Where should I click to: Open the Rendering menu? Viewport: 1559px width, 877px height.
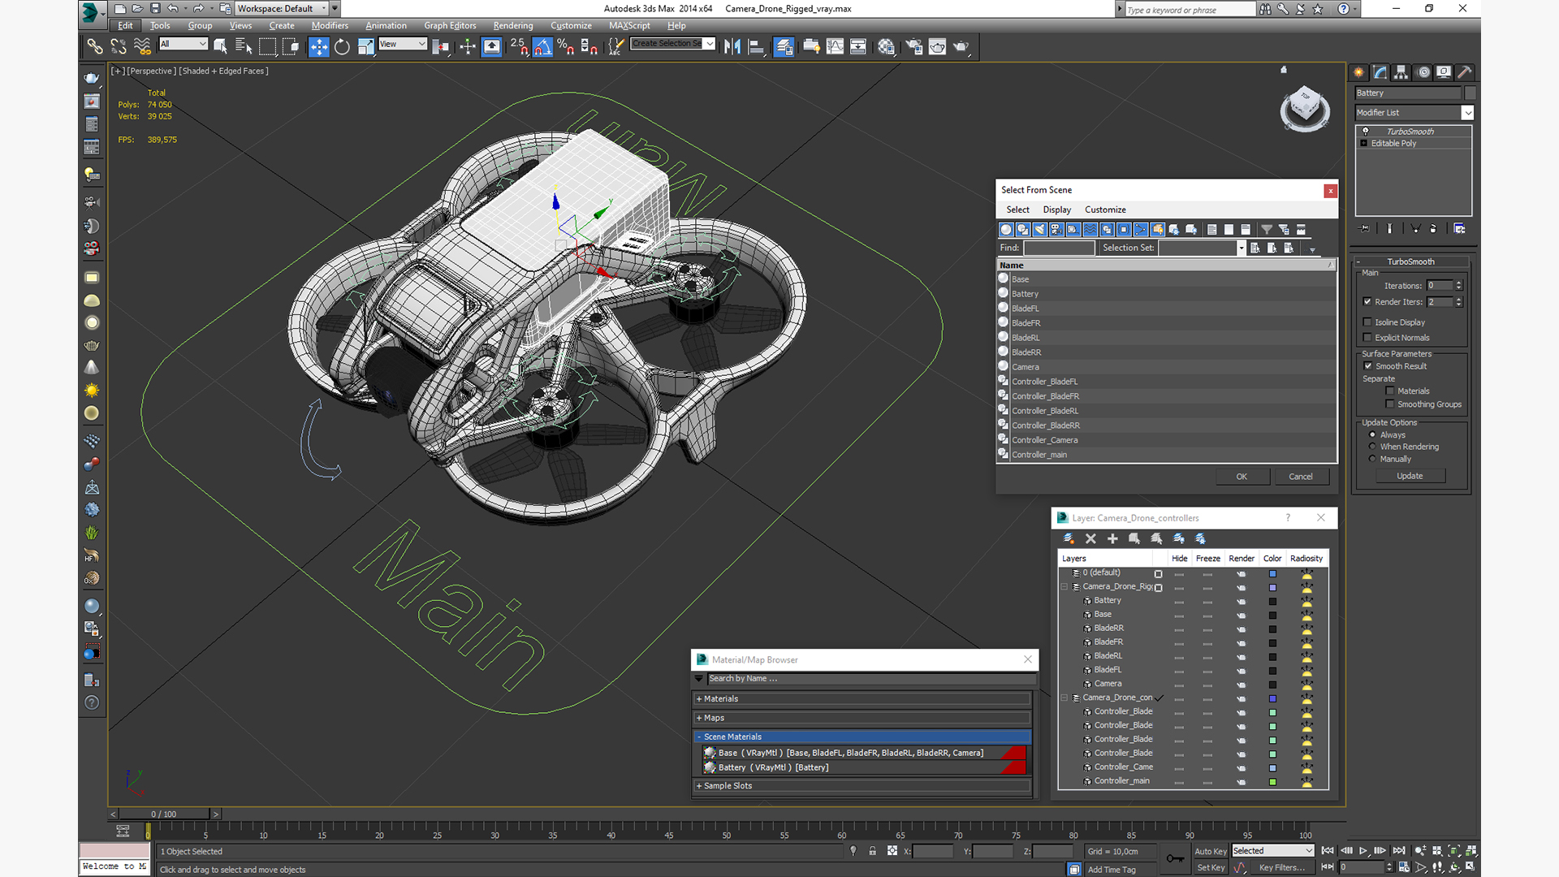coord(513,25)
